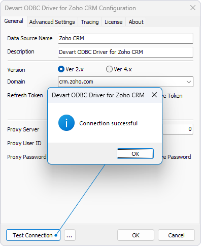Viewport: 201px width, 246px height.
Task: Click the Proxy Password label
Action: pos(27,157)
